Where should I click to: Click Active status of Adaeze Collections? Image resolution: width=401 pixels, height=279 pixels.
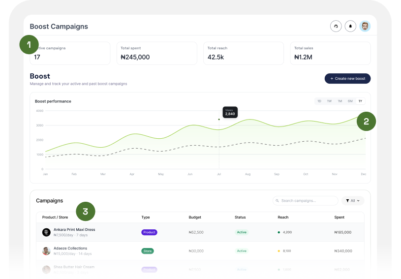click(x=242, y=251)
